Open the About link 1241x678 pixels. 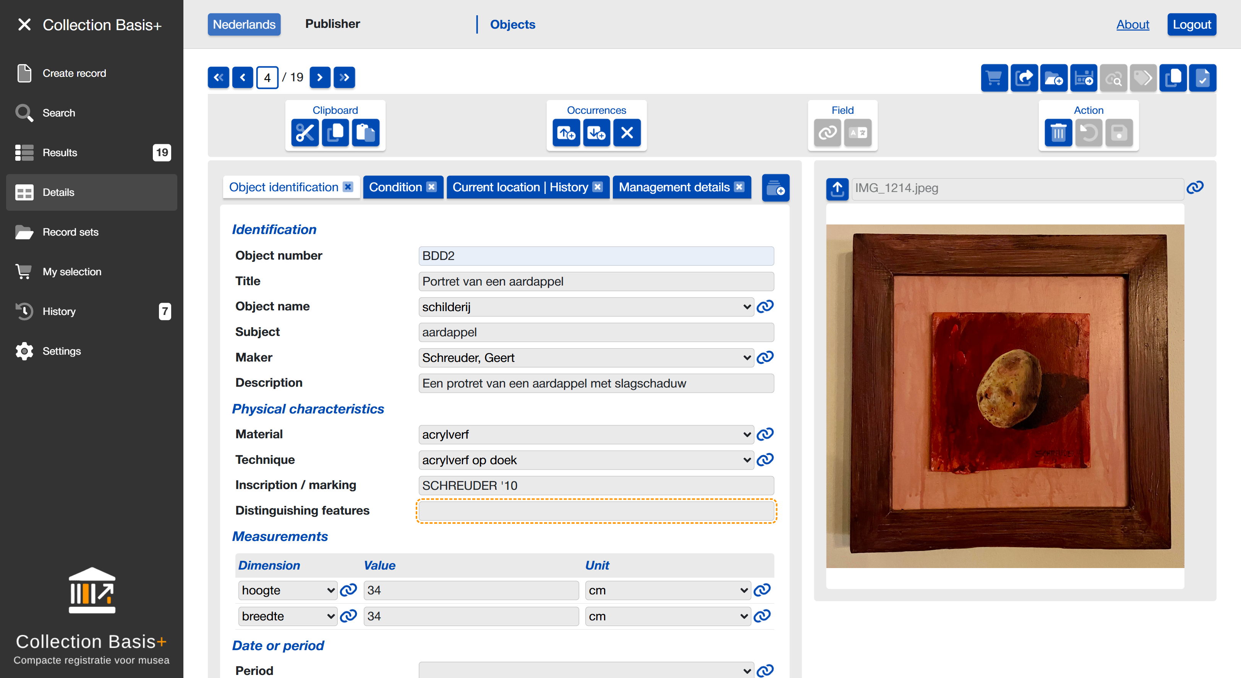[x=1132, y=24]
